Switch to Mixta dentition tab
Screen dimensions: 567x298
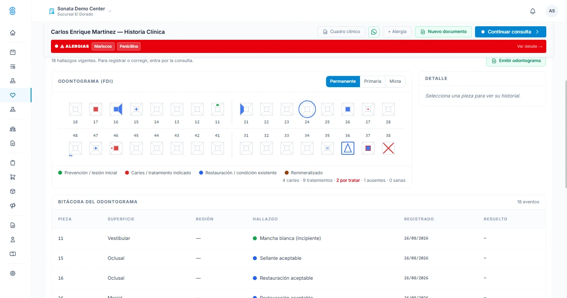point(395,81)
